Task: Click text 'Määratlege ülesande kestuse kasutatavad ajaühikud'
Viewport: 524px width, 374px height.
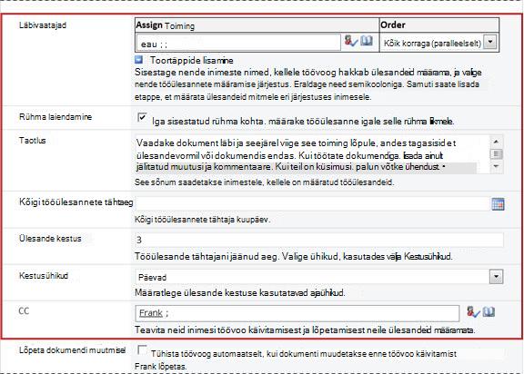Action: (239, 293)
